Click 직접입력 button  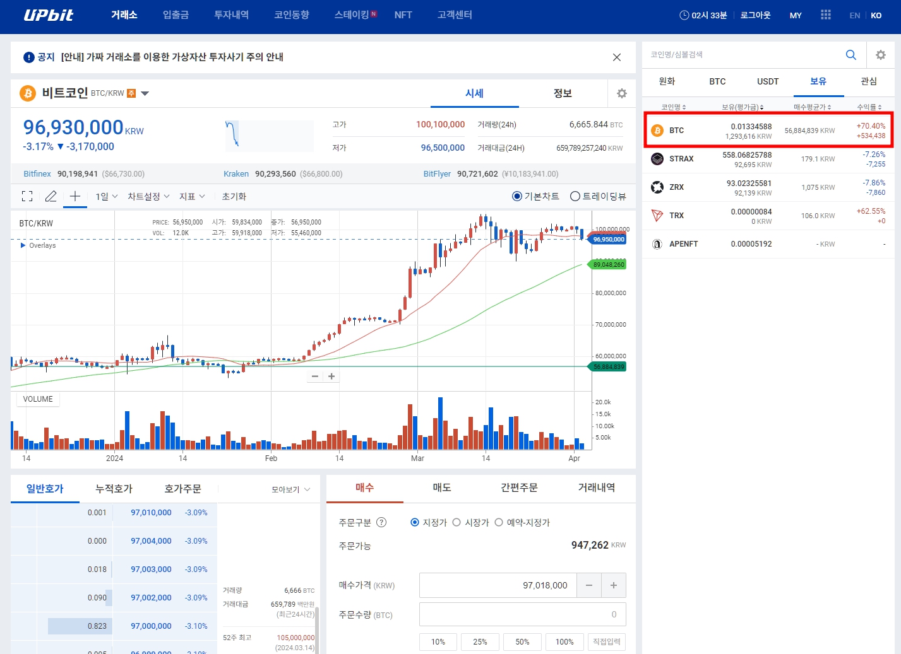(606, 642)
